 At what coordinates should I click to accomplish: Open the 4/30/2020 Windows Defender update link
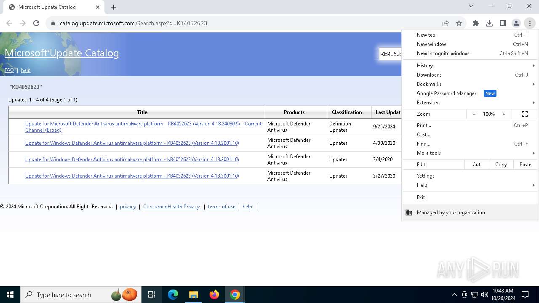click(x=132, y=143)
